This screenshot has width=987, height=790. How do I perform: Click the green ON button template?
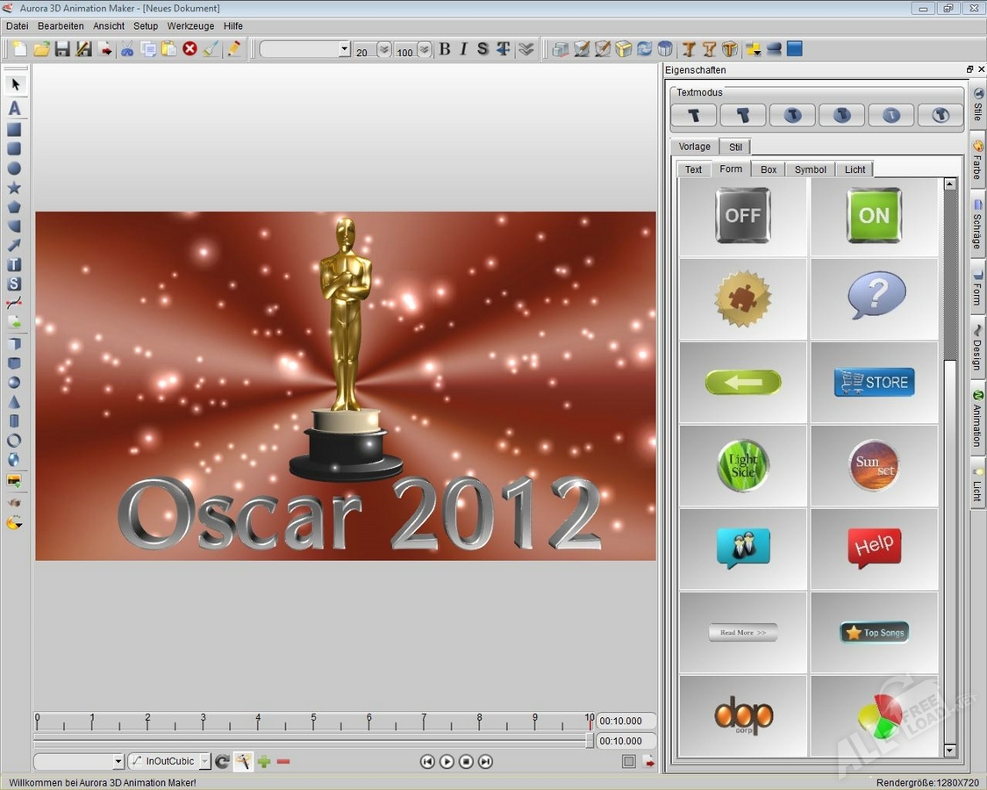(x=873, y=215)
